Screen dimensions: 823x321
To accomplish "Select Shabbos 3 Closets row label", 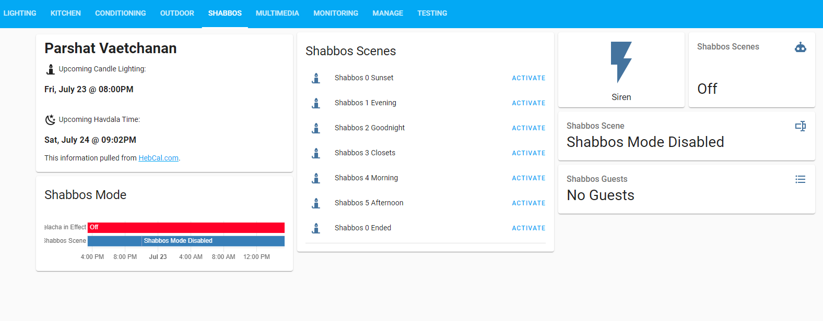I will (x=365, y=153).
